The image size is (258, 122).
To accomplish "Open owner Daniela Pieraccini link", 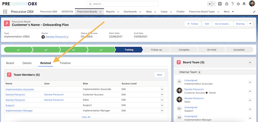I will [56, 37].
